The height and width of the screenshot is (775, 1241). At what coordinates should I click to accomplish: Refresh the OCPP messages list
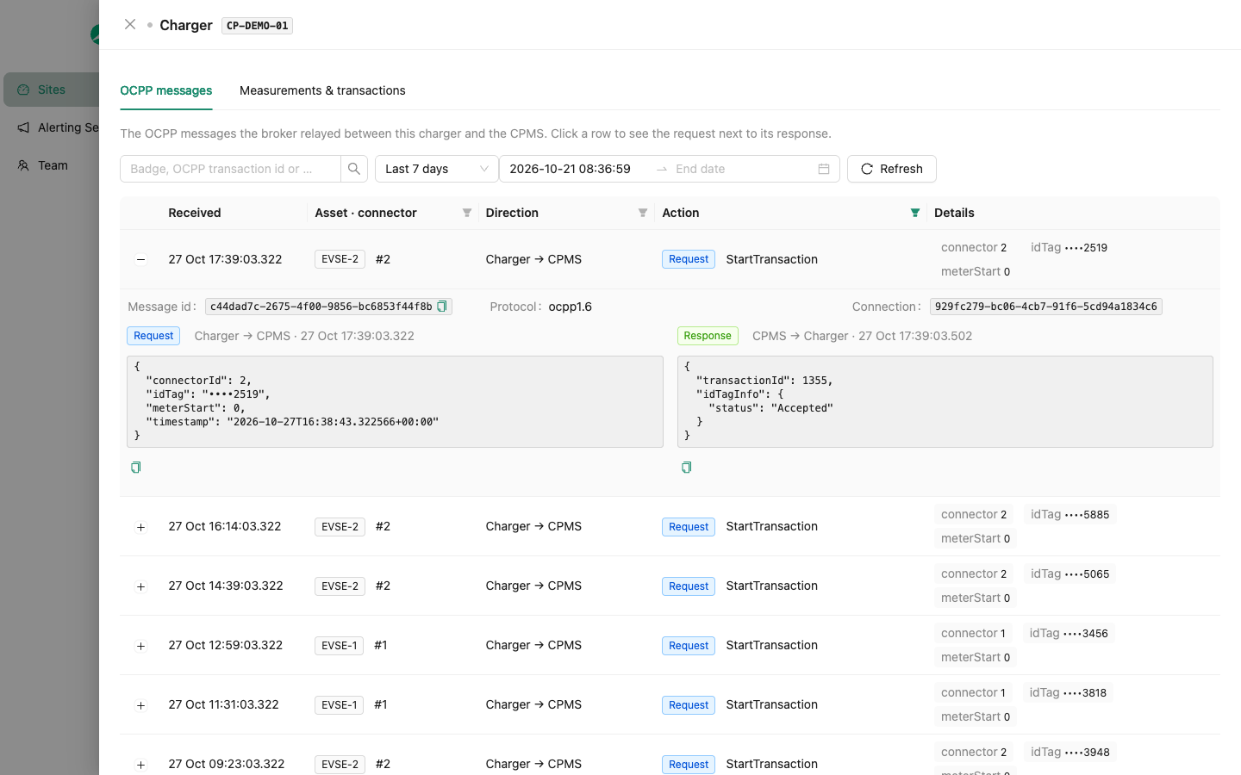tap(892, 169)
